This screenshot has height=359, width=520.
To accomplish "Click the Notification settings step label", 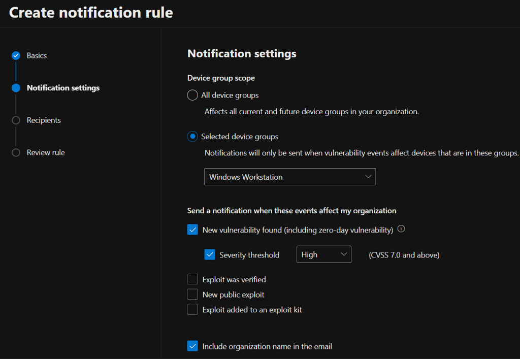I will point(63,88).
